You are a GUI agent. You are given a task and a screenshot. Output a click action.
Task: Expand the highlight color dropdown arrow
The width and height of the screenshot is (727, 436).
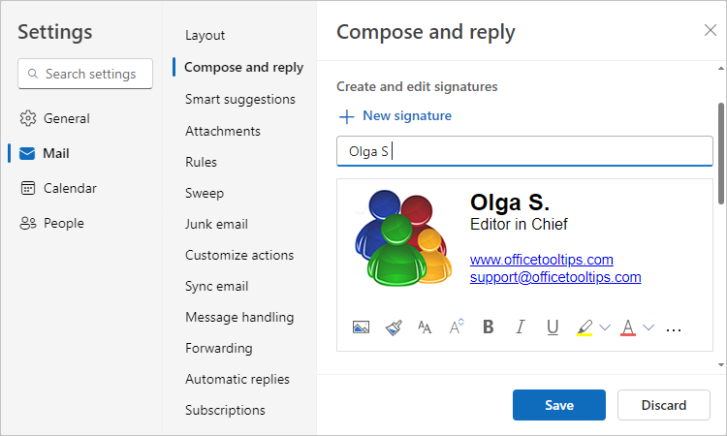click(605, 327)
